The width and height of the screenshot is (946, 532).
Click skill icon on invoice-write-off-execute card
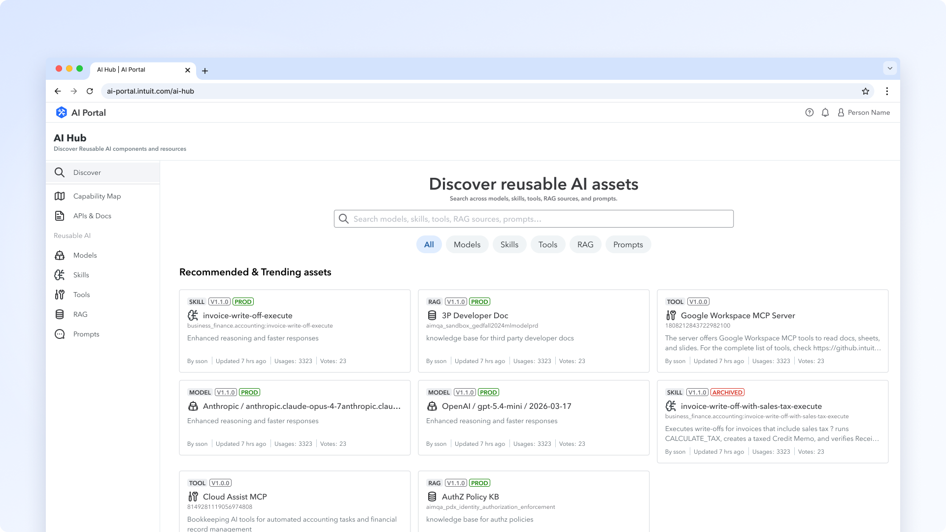coord(193,315)
